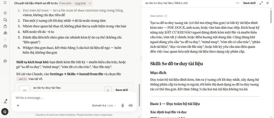Viewport: 274px width, 118px height.
Task: Start voice mode with waveform icon
Action: (131, 105)
